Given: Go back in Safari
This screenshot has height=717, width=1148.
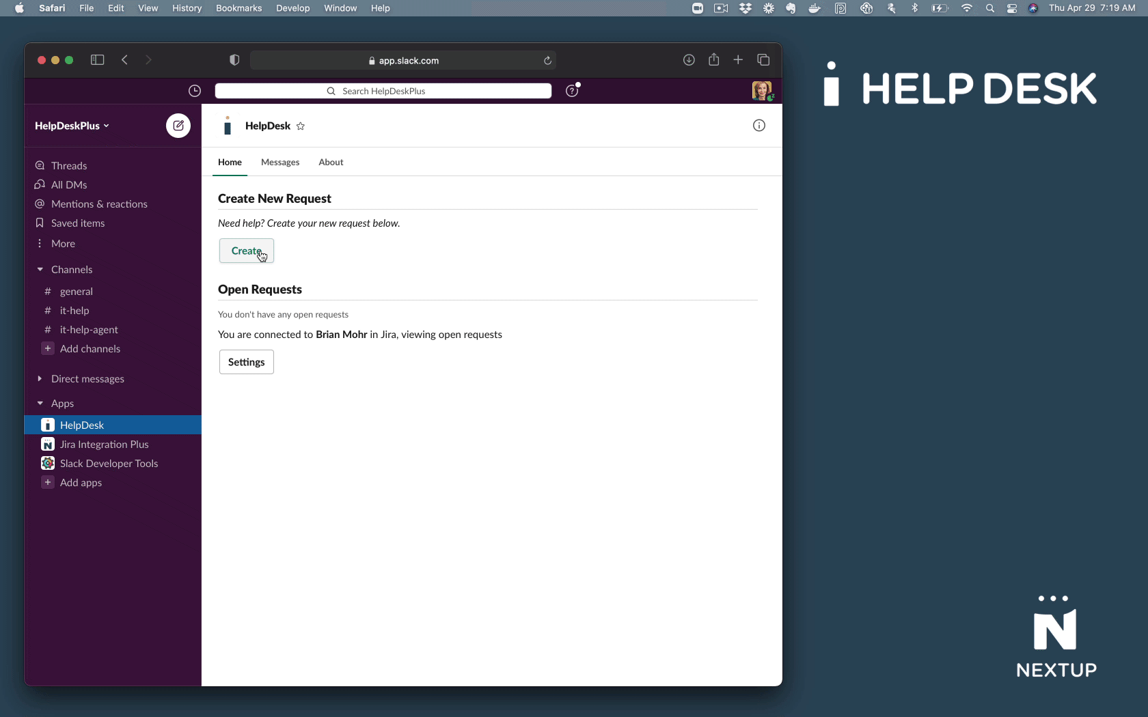Looking at the screenshot, I should (x=124, y=60).
